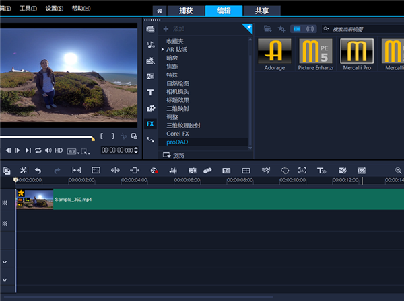Click the preview scrubber bar
The height and width of the screenshot is (301, 404).
pos(47,138)
